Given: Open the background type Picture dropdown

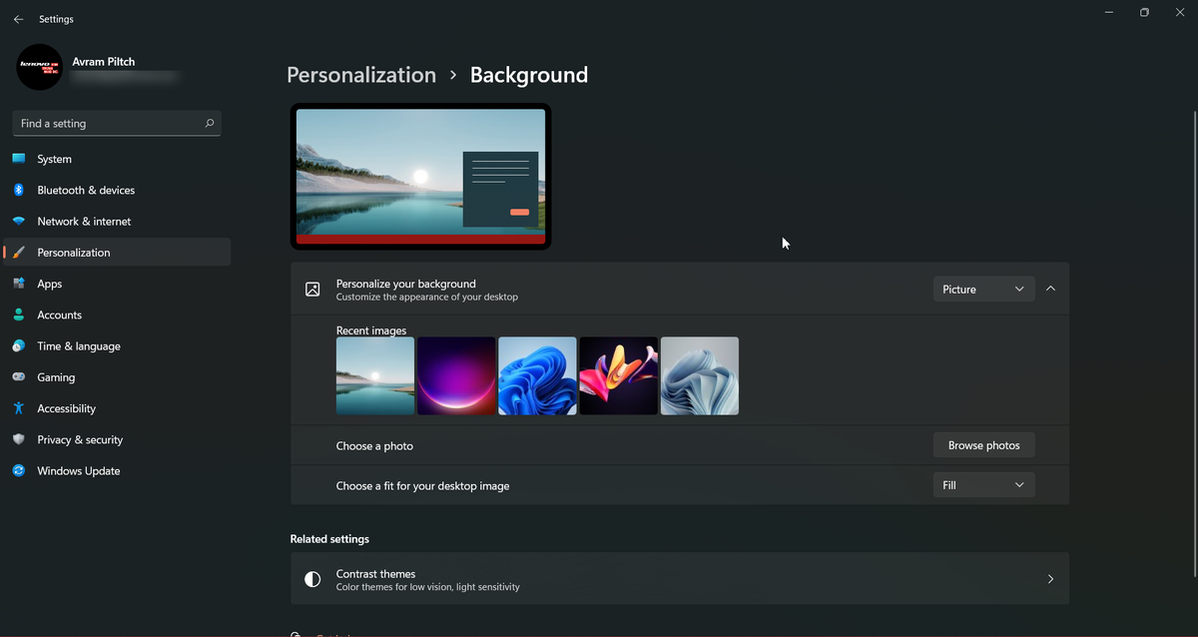Looking at the screenshot, I should [x=983, y=289].
